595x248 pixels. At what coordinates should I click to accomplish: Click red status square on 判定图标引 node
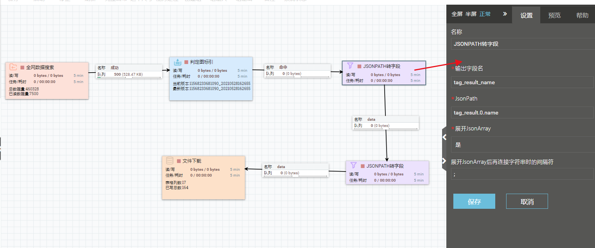(x=186, y=62)
